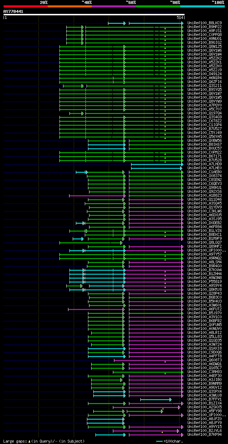
Task: Open the UniRef100_A2SKX5 hit
Action: (204, 407)
